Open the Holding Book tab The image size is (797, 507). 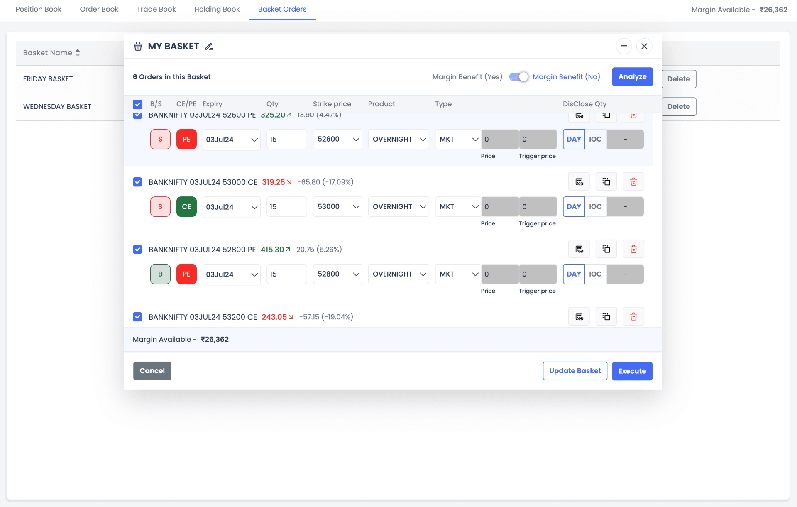[217, 9]
